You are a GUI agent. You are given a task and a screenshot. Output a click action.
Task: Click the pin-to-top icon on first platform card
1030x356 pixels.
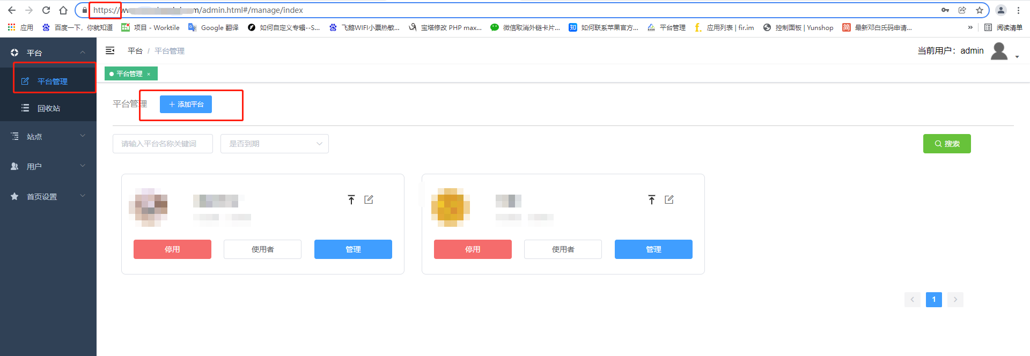point(351,199)
